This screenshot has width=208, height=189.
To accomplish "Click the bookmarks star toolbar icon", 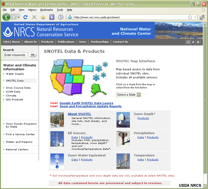I will [52, 17].
